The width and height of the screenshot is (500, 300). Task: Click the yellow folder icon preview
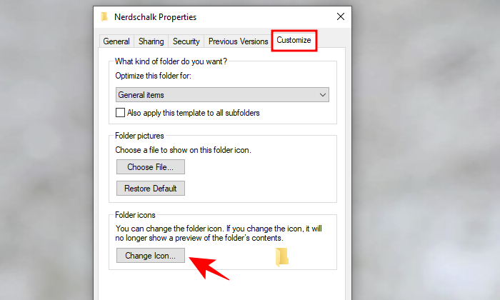pyautogui.click(x=282, y=256)
